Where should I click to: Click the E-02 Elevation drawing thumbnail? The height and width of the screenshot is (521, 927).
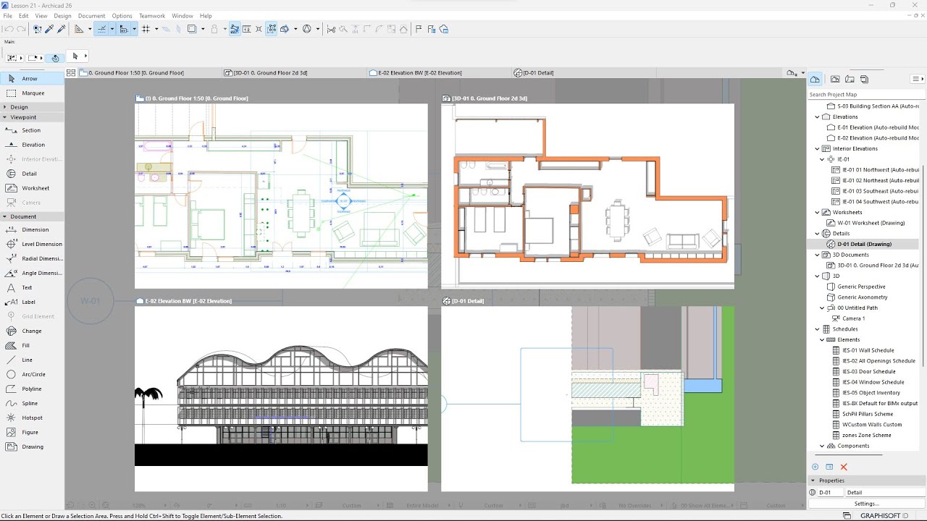pos(281,399)
